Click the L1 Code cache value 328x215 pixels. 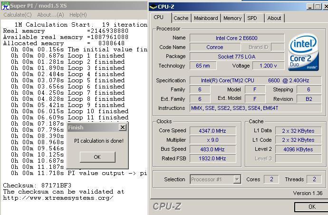pyautogui.click(x=298, y=140)
